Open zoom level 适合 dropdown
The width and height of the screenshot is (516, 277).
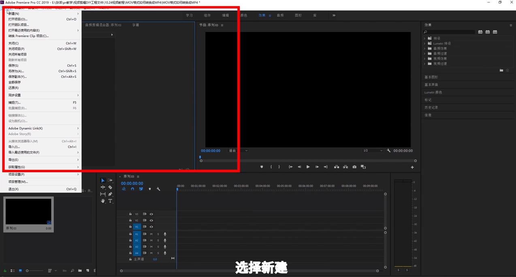click(238, 151)
